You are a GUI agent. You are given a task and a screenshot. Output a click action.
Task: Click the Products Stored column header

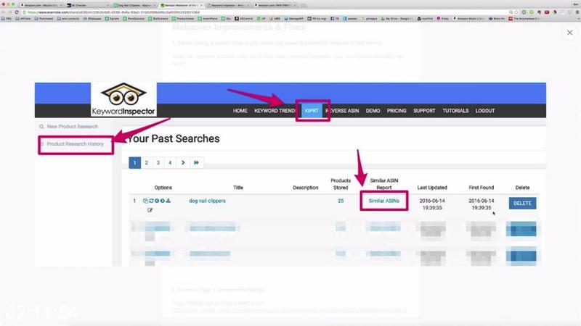341,184
